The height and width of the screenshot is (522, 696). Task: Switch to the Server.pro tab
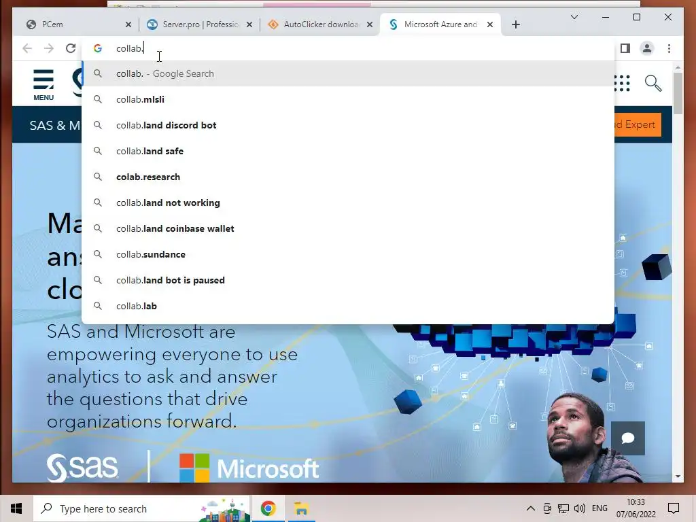tap(200, 24)
